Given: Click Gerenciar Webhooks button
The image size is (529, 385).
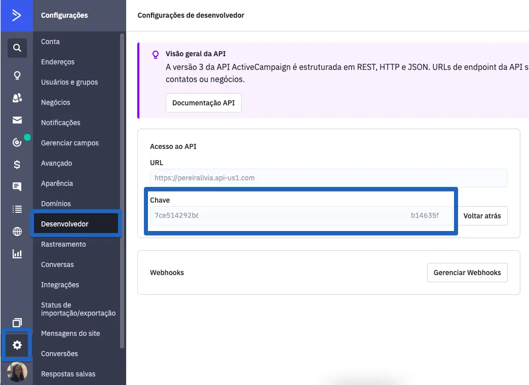Looking at the screenshot, I should coord(467,273).
